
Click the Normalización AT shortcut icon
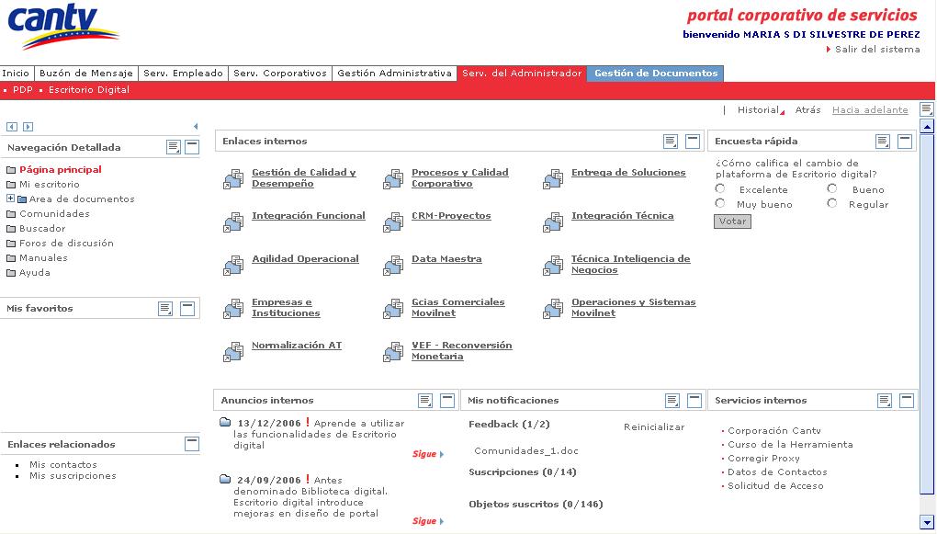[x=233, y=351]
